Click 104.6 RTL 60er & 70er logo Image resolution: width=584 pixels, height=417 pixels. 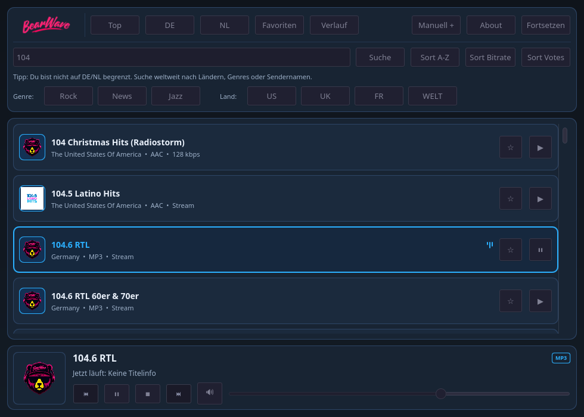[32, 301]
